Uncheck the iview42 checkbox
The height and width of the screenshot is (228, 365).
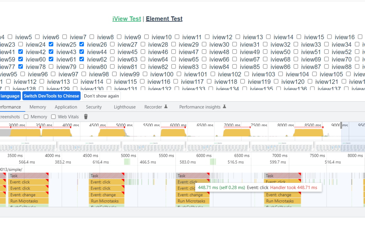click(x=21, y=52)
